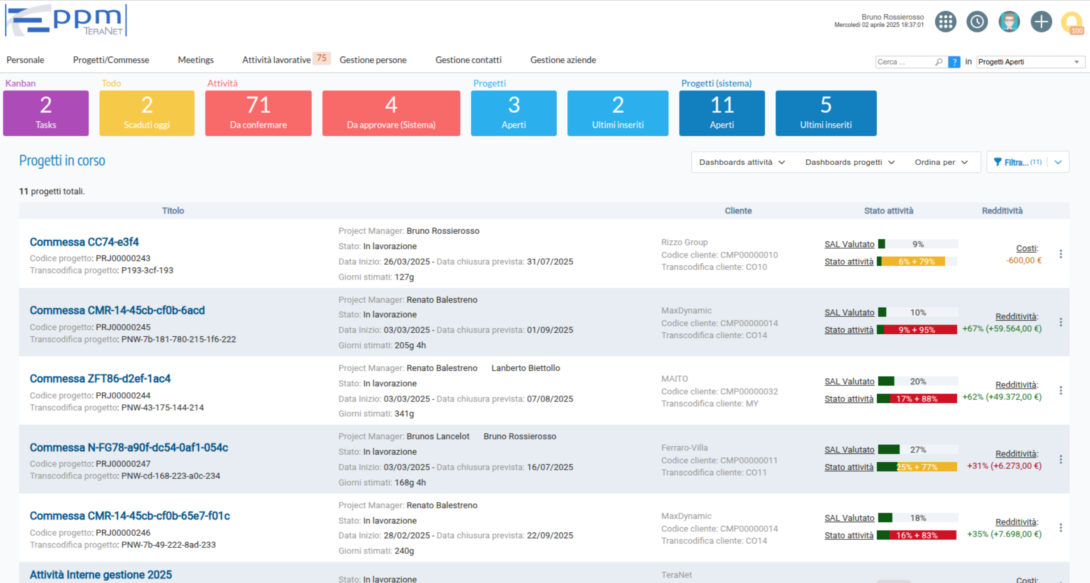Image resolution: width=1090 pixels, height=583 pixels.
Task: Open the Progetti (sistema) 11 Aperti tile
Action: 722,113
